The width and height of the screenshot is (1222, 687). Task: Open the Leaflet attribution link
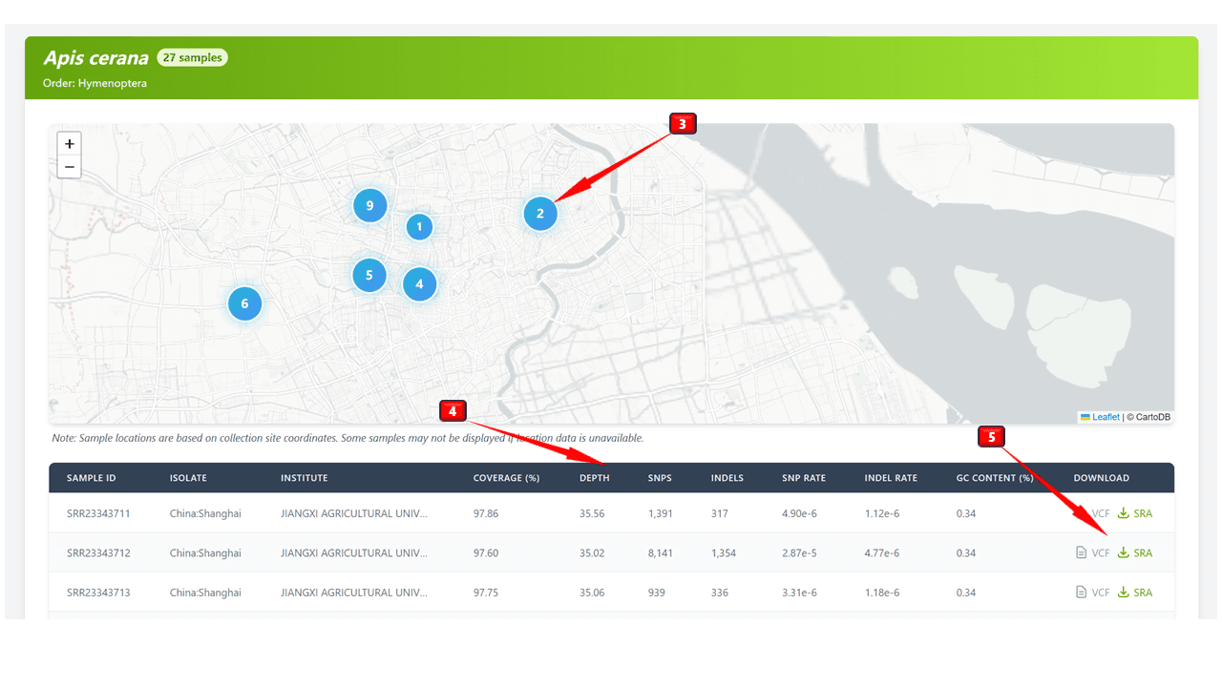tap(1106, 417)
